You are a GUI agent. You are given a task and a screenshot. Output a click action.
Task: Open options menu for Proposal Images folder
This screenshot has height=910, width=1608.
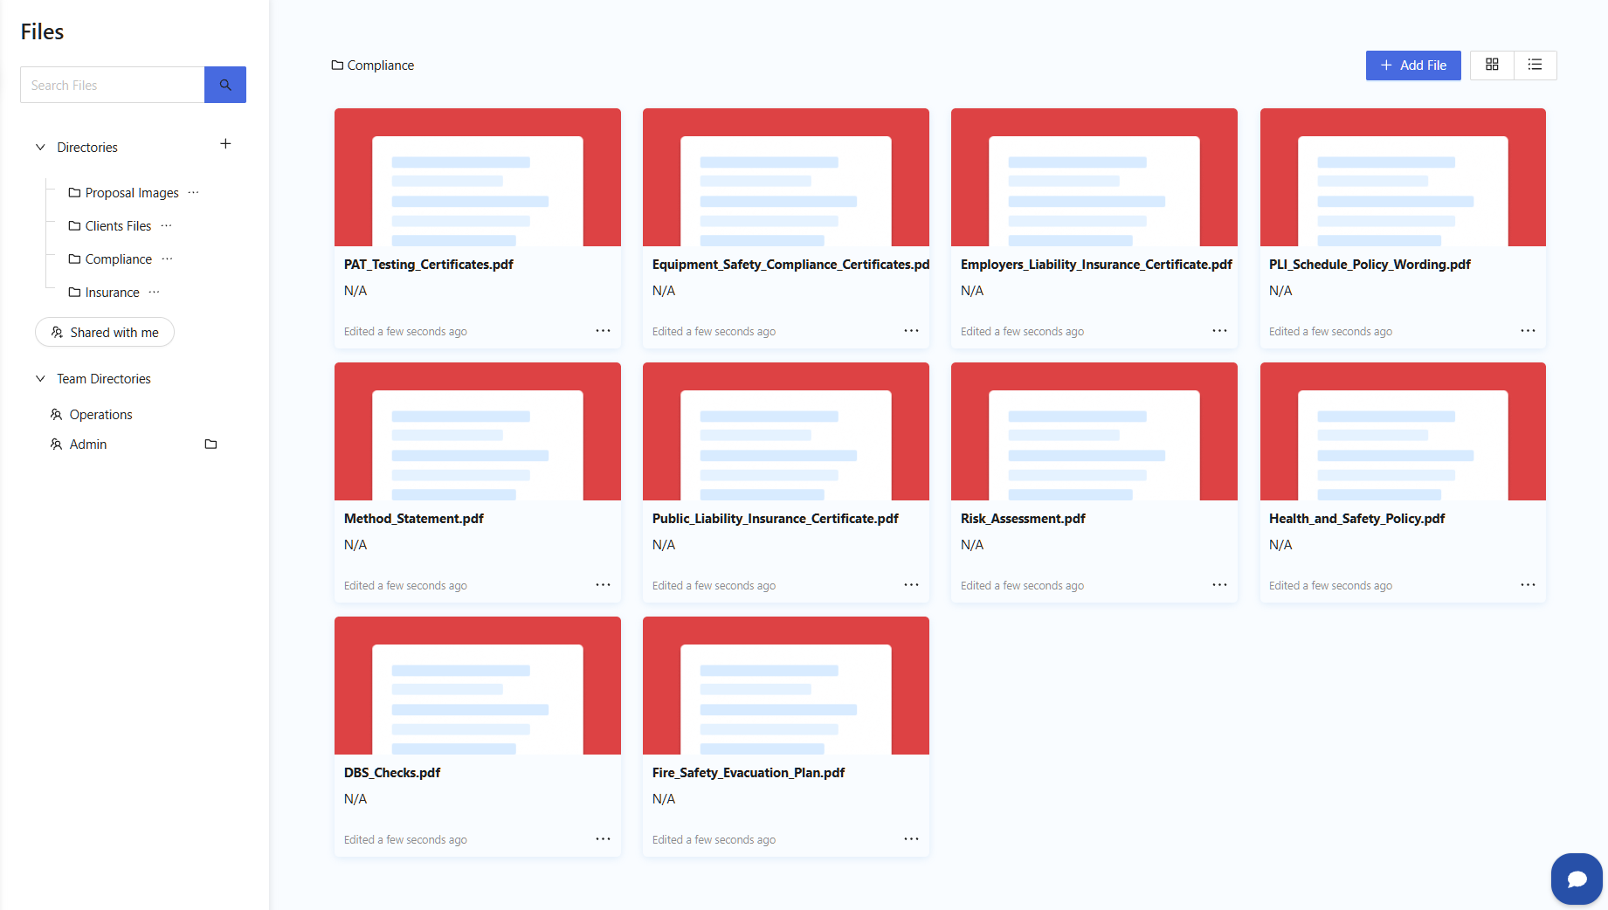point(194,192)
